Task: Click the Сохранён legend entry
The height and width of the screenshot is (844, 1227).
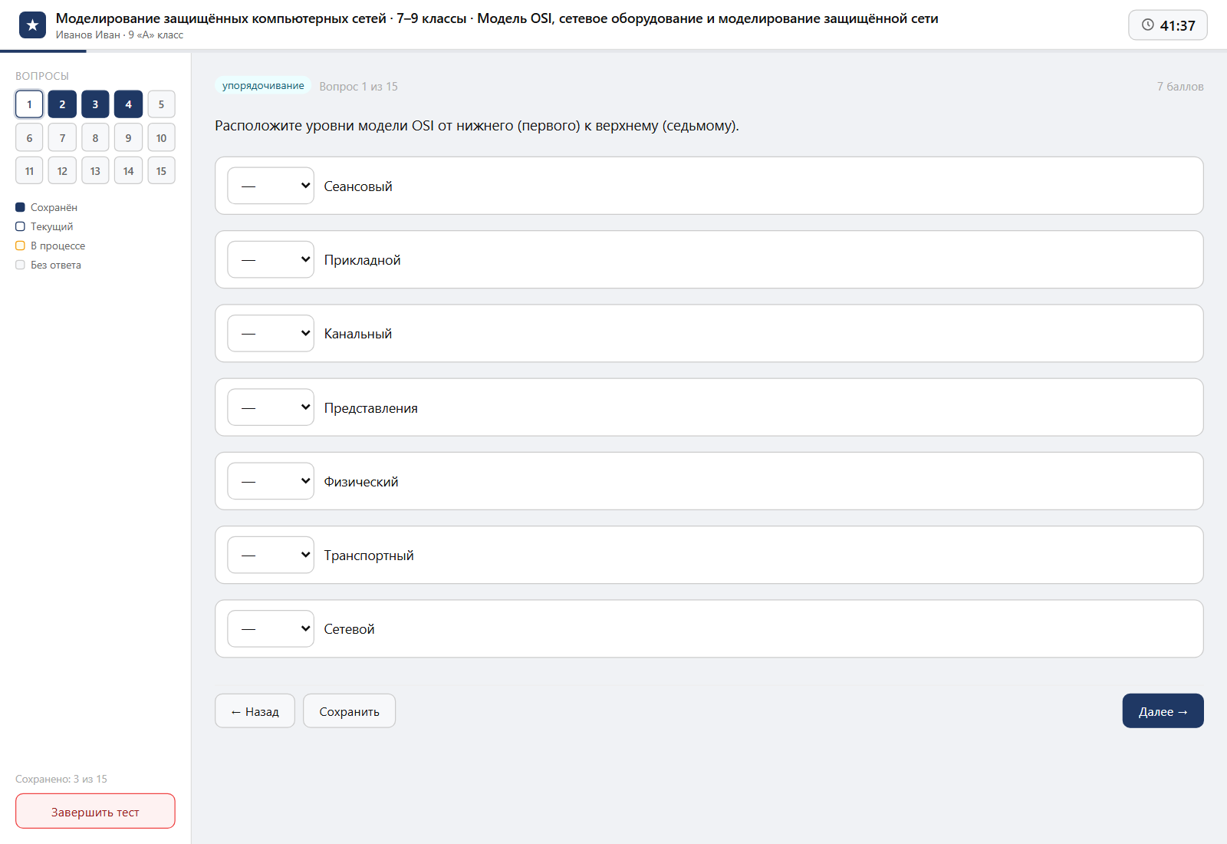Action: [x=47, y=207]
